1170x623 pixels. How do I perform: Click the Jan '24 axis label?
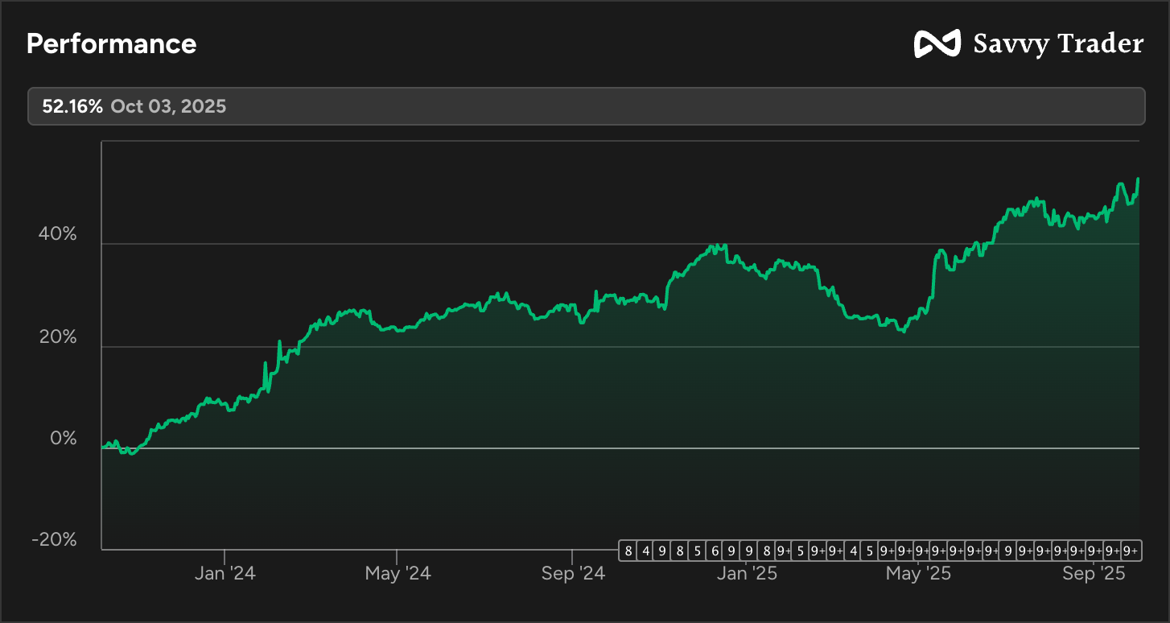coord(225,574)
